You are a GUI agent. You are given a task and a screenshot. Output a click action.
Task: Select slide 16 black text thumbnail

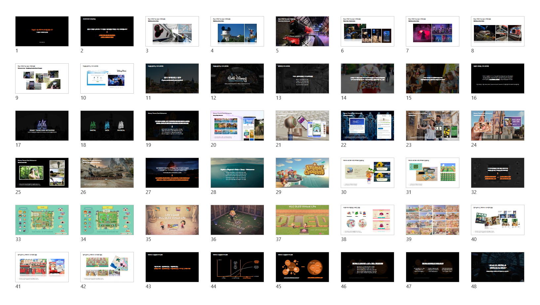point(498,78)
